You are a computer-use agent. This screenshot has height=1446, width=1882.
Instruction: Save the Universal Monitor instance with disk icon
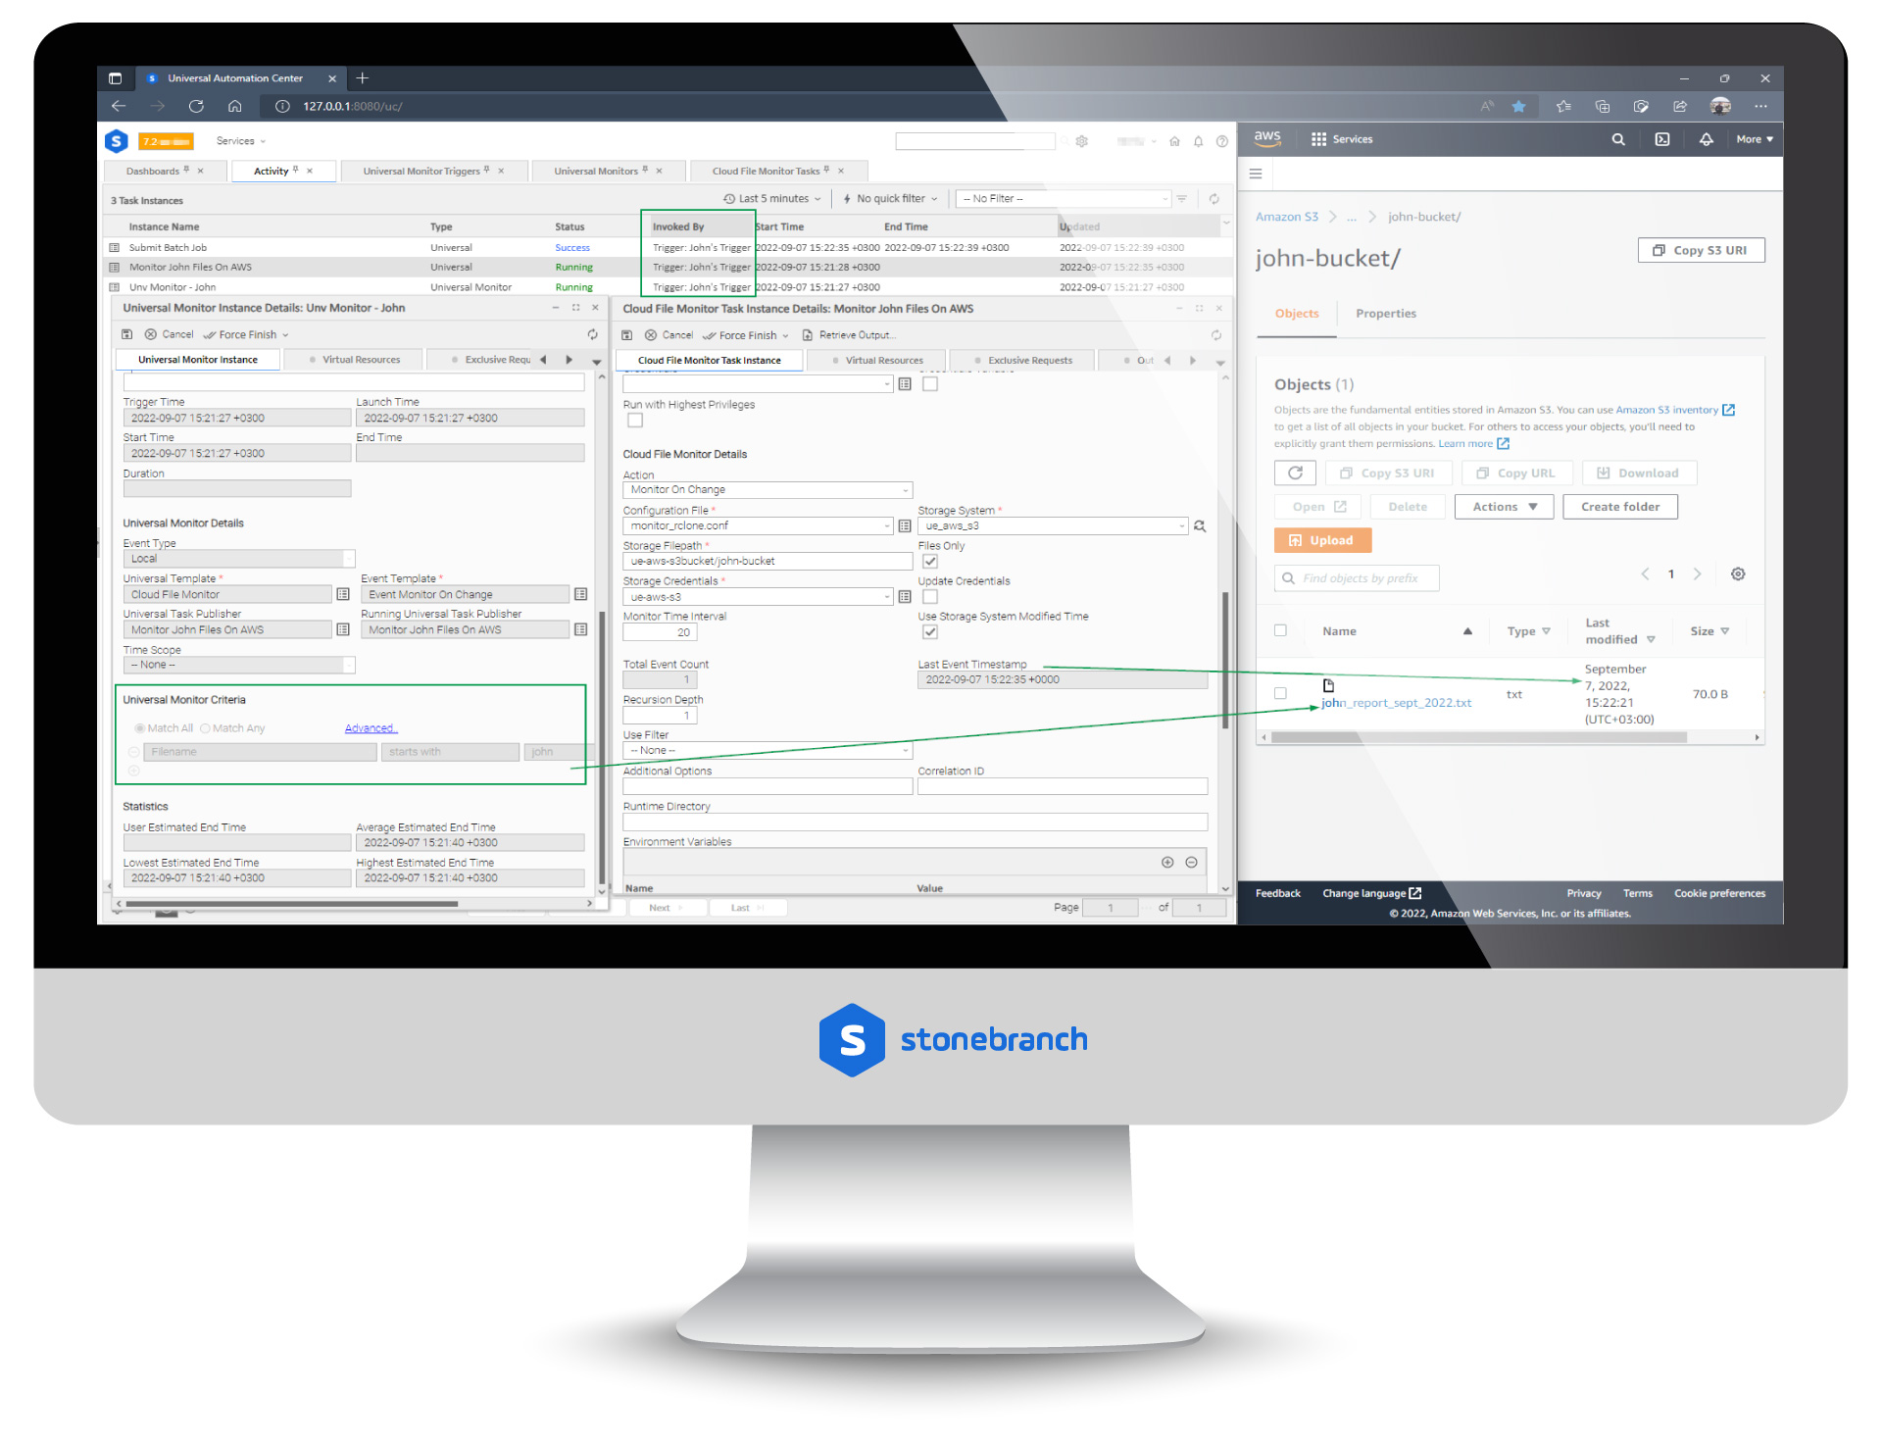127,334
